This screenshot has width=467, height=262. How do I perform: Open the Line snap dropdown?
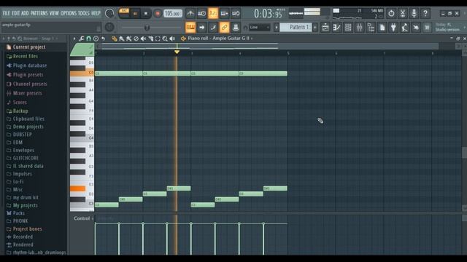point(260,28)
